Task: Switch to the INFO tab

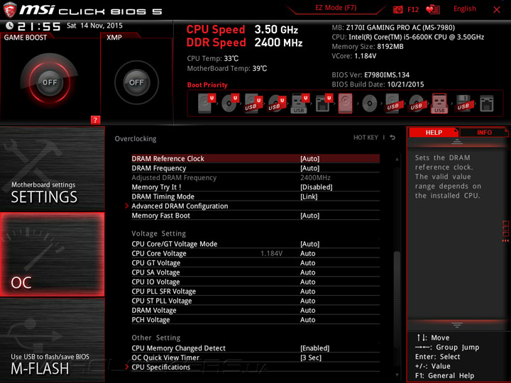Action: pyautogui.click(x=484, y=132)
